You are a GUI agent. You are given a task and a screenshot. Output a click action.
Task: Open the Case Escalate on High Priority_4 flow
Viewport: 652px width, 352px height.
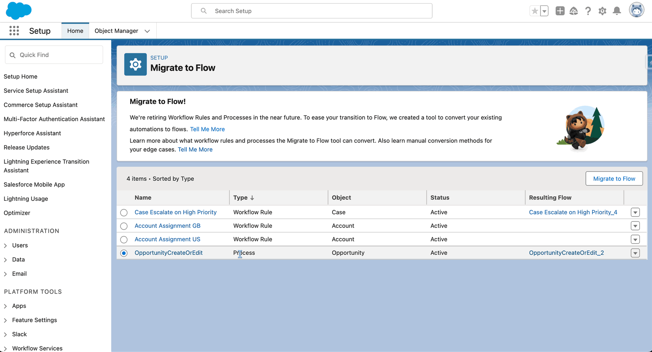pyautogui.click(x=573, y=212)
